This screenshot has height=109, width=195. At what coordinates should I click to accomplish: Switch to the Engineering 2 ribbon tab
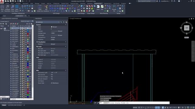[x=108, y=3]
